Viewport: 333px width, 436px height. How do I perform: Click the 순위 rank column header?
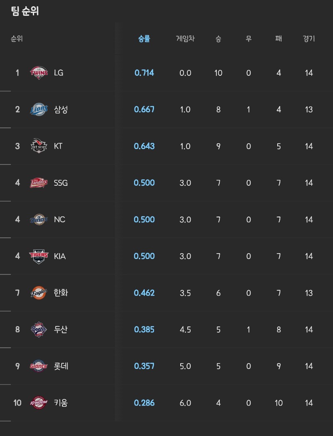coord(17,39)
